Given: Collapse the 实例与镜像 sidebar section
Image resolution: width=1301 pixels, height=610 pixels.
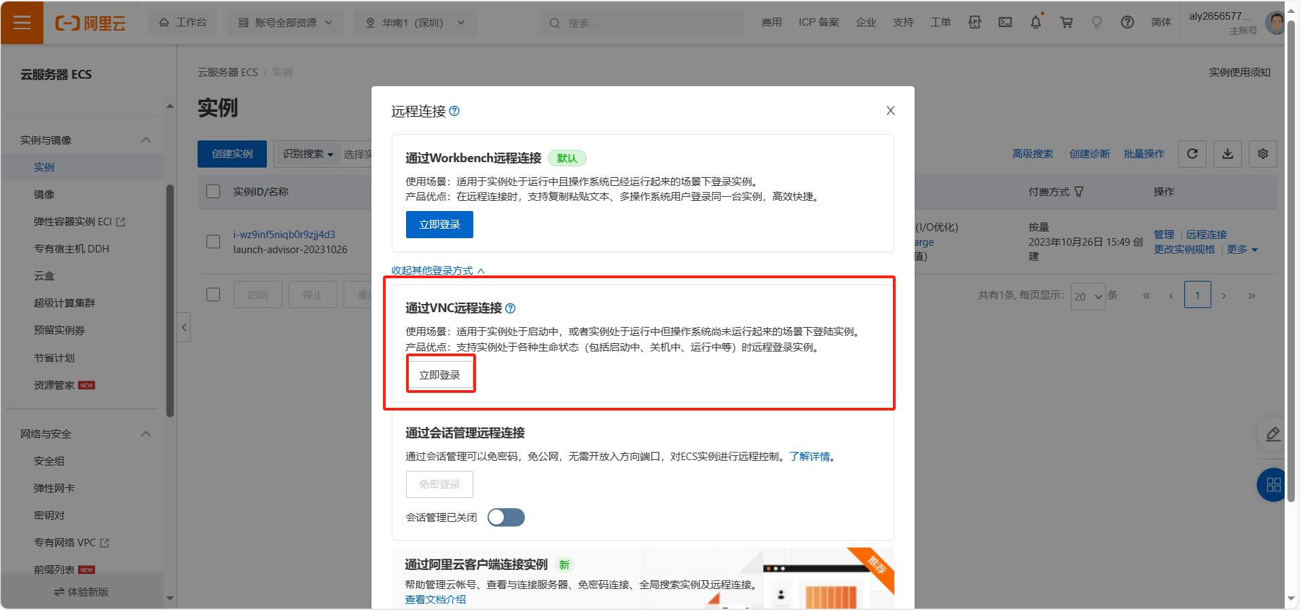Looking at the screenshot, I should tap(145, 140).
